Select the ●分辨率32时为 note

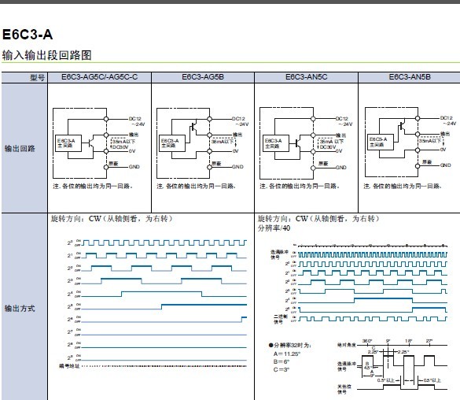point(290,345)
